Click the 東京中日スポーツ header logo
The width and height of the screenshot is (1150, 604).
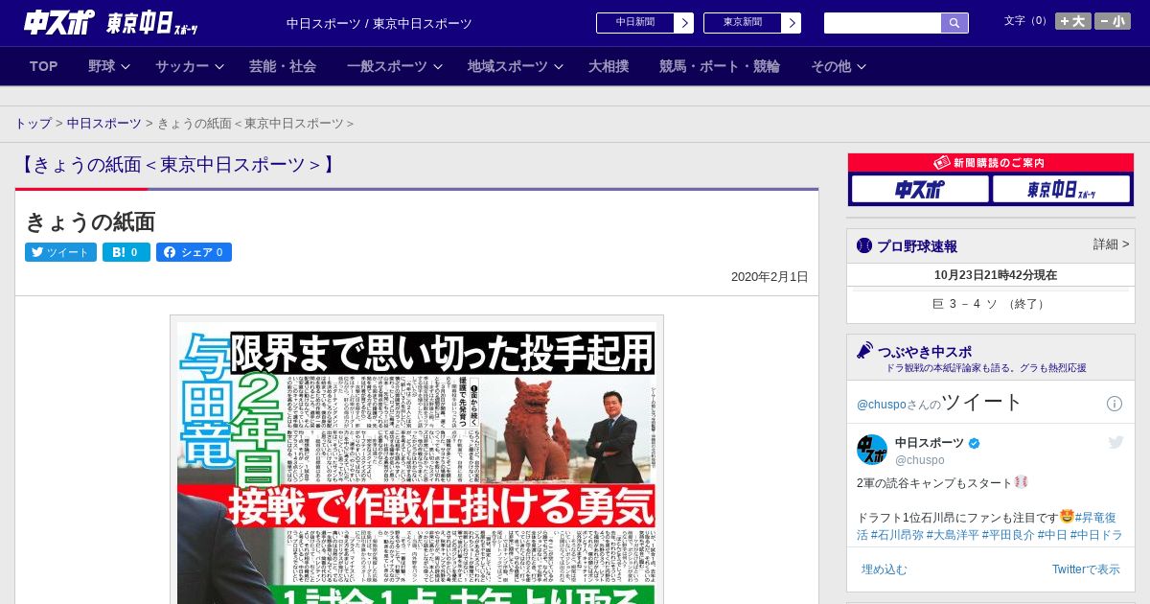click(152, 23)
